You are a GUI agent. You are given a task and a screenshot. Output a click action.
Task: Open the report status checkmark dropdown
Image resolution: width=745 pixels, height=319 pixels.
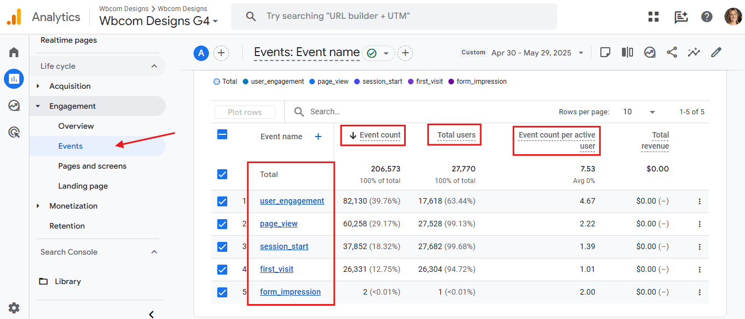379,53
